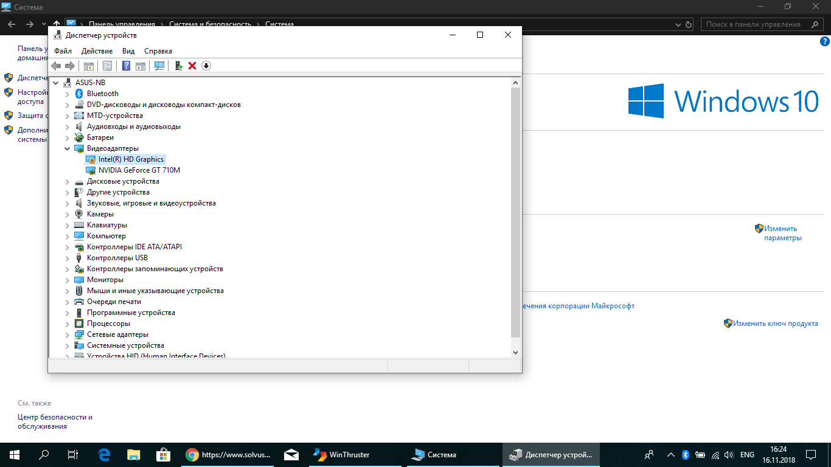Select Контроллеры IDE ATA/ATAPI entry
Viewport: 831px width, 467px height.
tap(134, 247)
